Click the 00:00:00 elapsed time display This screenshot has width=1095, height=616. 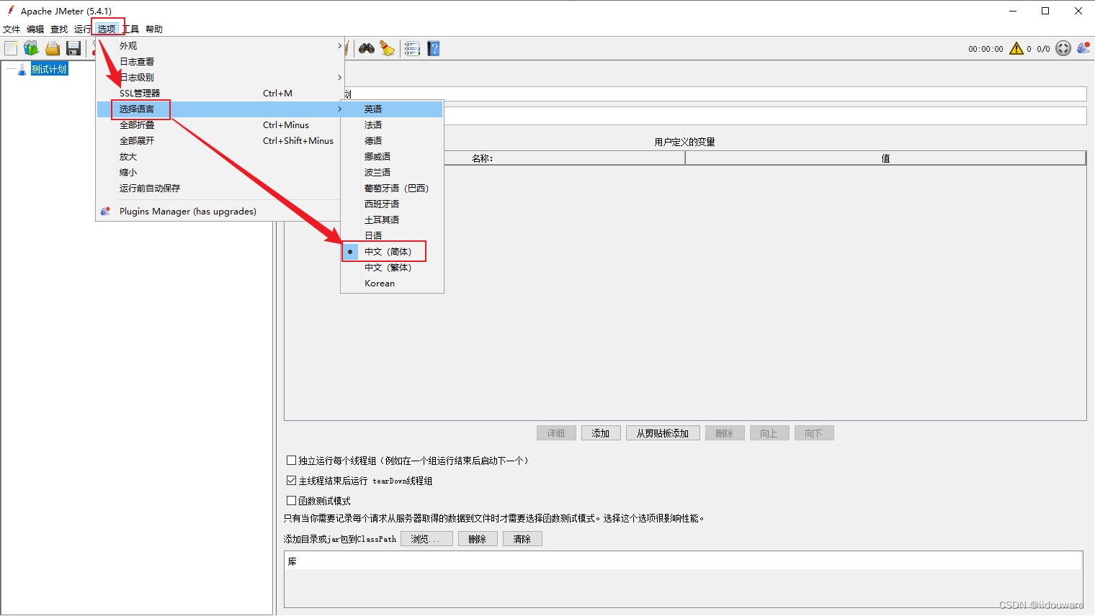986,49
